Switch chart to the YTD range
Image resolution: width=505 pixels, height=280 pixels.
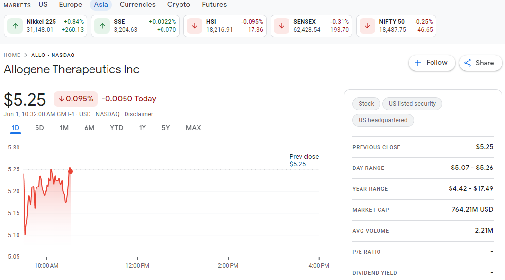click(117, 128)
